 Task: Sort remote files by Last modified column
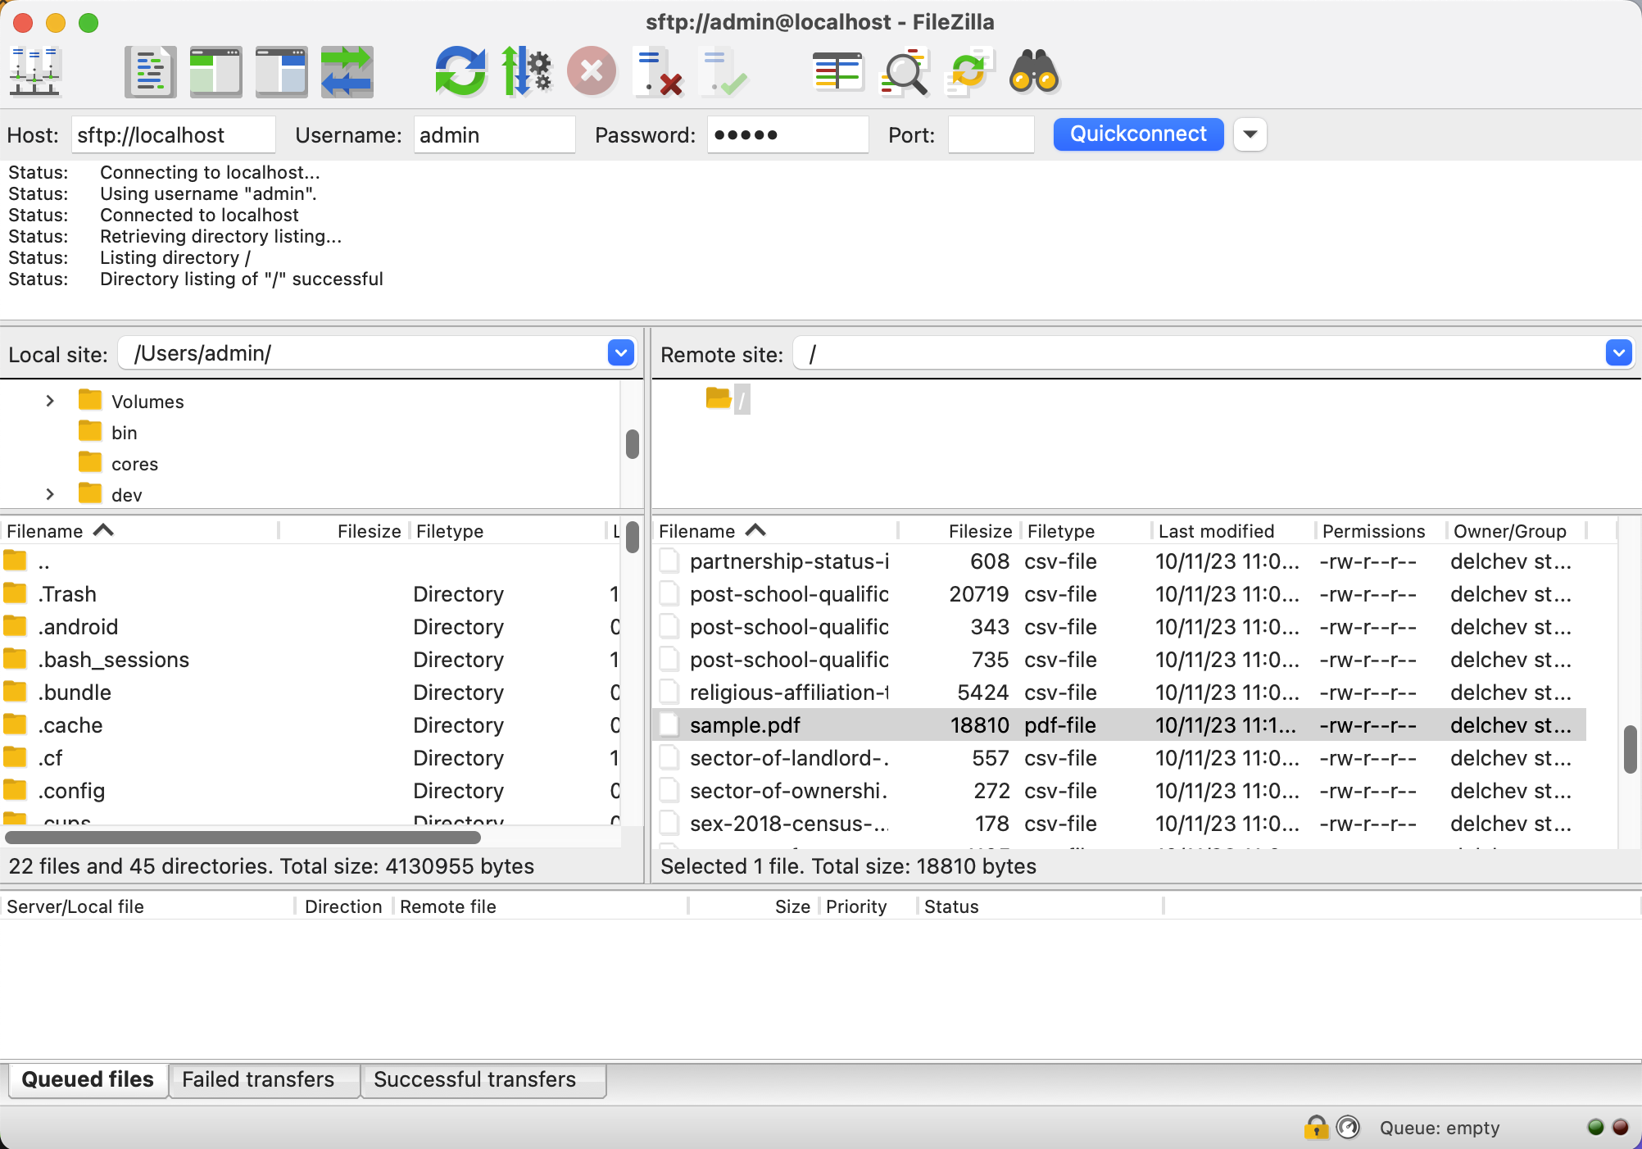pos(1233,531)
